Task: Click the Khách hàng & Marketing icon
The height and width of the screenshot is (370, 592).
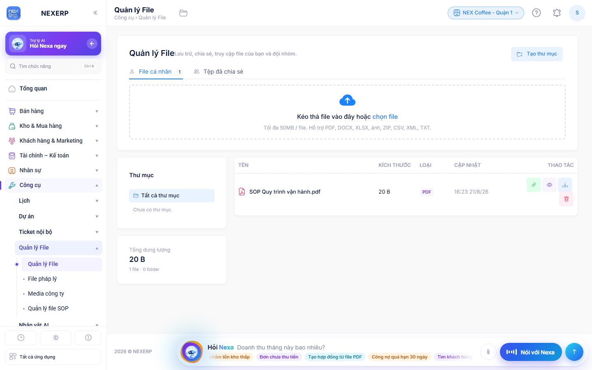Action: point(12,141)
